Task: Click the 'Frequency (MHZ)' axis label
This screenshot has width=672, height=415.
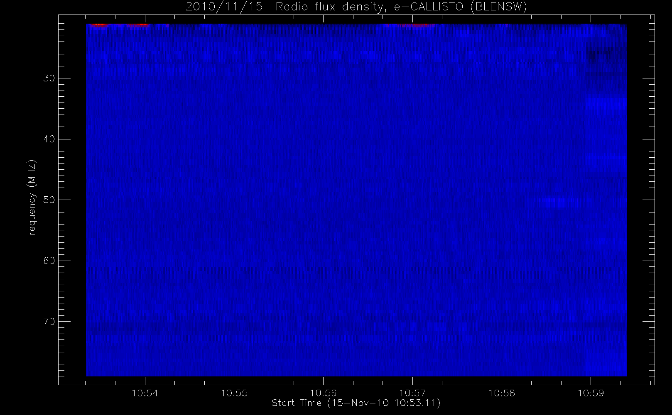Action: (32, 200)
